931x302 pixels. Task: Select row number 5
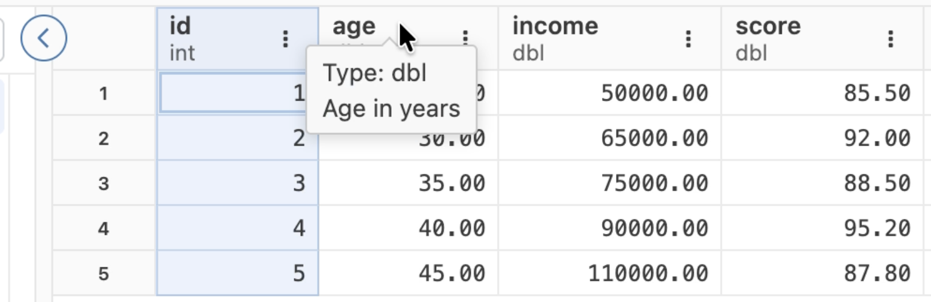click(x=104, y=273)
